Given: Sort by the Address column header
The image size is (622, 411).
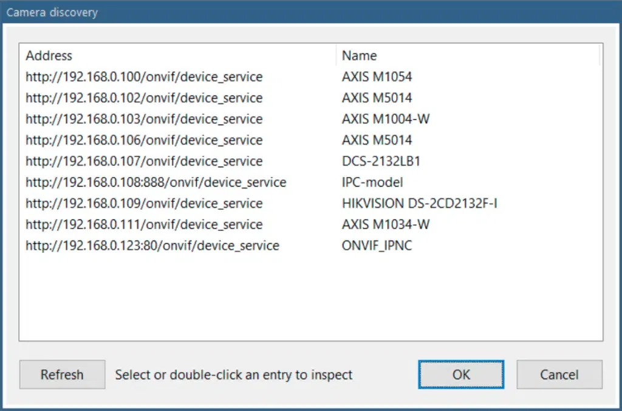Looking at the screenshot, I should pos(49,56).
